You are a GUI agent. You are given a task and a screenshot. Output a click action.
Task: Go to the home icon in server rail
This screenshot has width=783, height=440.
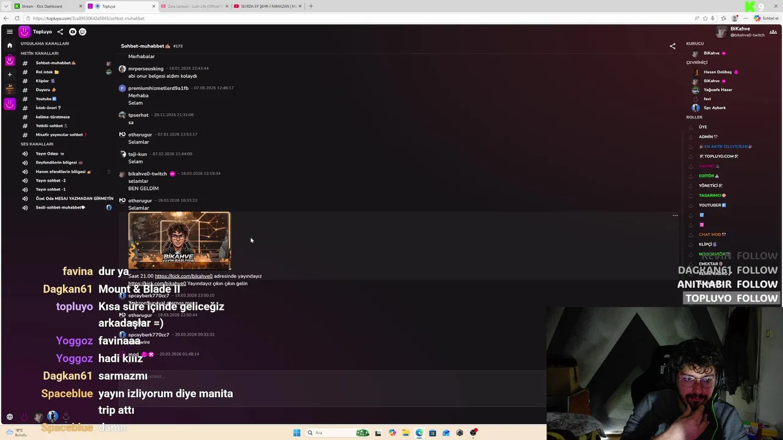[x=10, y=45]
